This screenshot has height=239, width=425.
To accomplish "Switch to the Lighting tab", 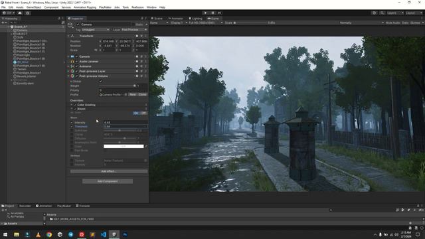I will point(195,19).
